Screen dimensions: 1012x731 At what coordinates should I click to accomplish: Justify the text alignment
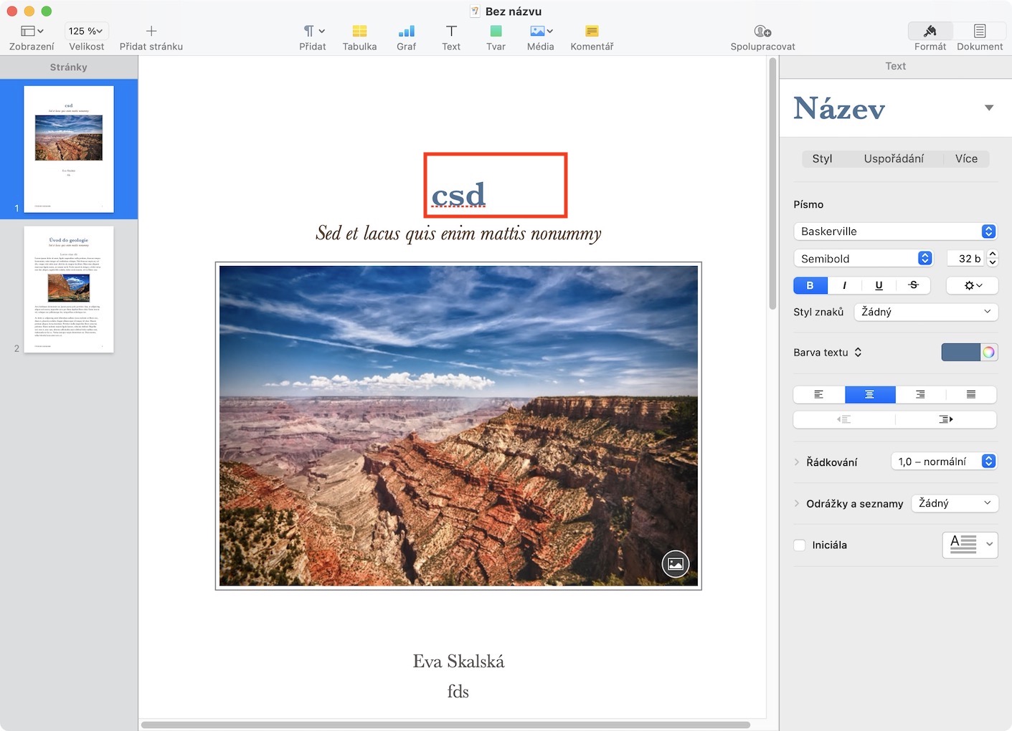(971, 395)
